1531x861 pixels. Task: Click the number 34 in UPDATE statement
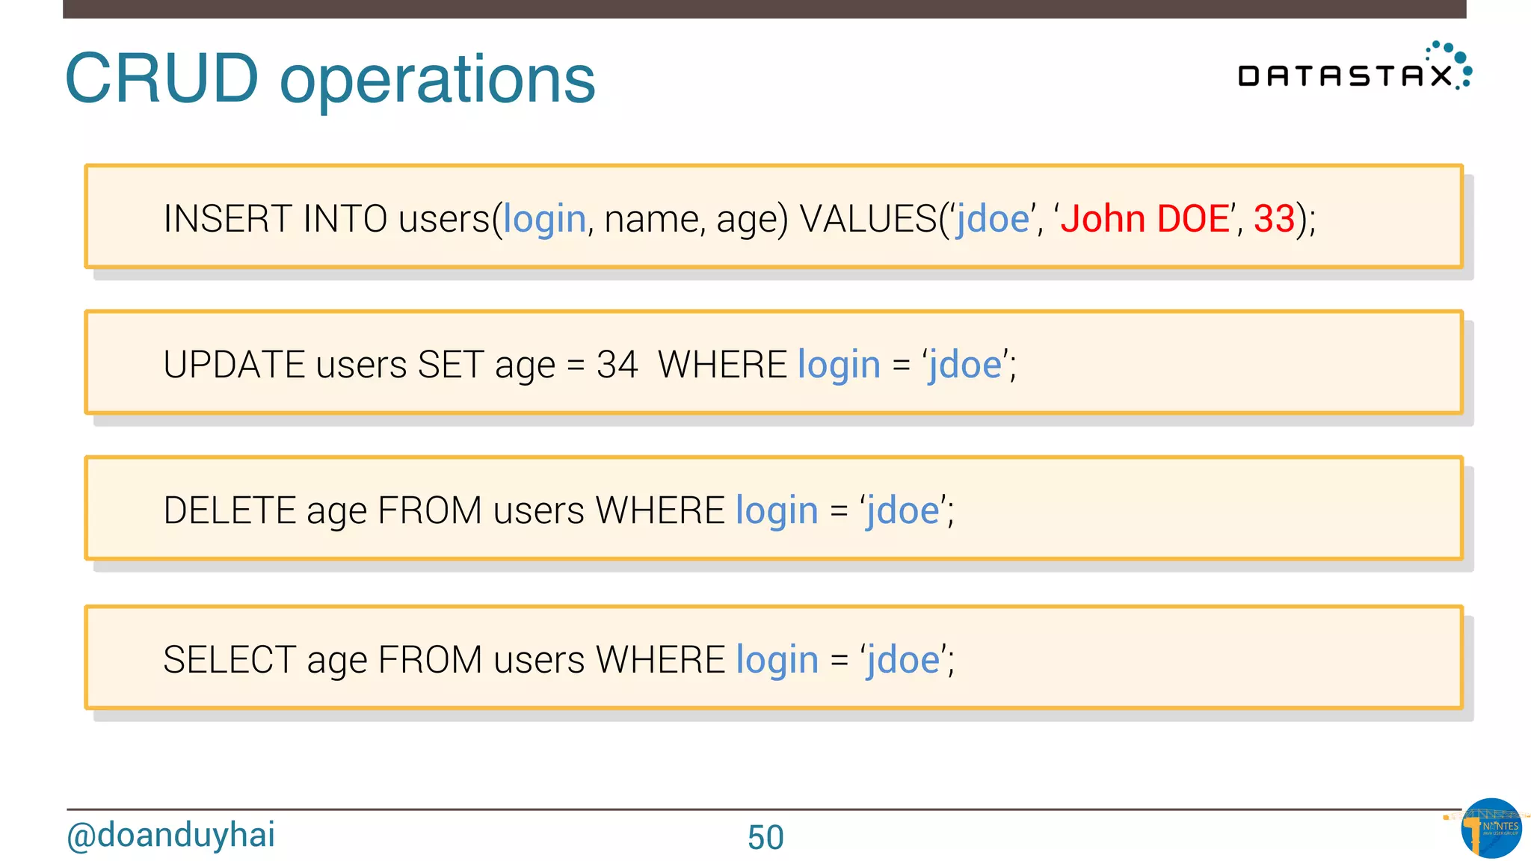tap(617, 365)
